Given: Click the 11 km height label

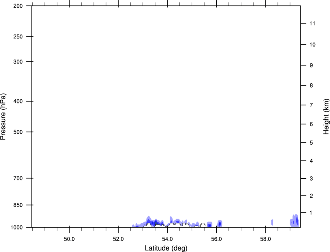Looking at the screenshot, I should click(x=312, y=23).
